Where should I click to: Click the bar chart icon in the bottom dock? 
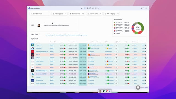[109, 91]
